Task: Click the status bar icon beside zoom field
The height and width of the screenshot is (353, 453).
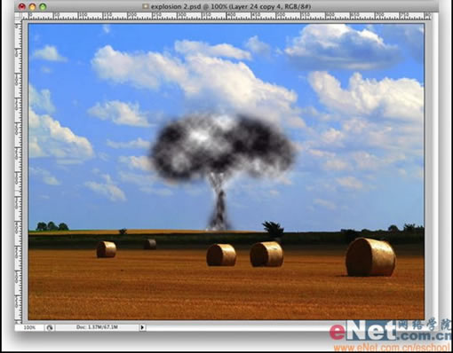Action: click(x=50, y=327)
